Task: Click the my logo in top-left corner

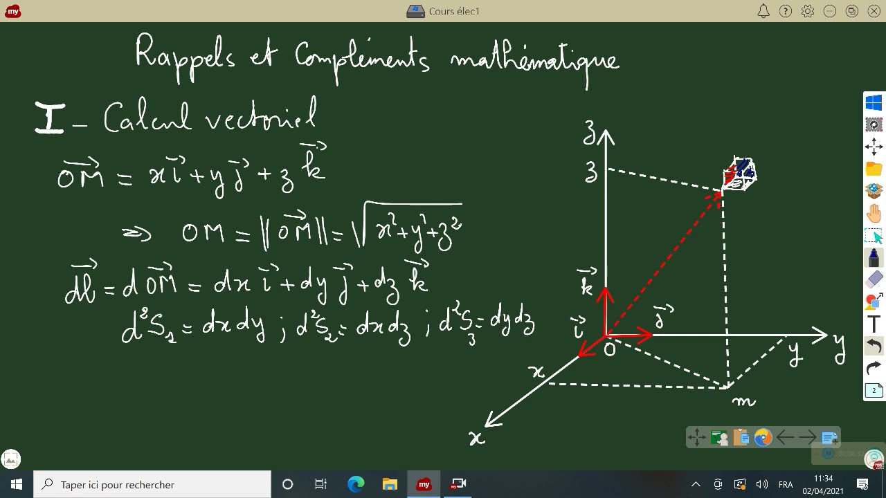Action: [x=12, y=11]
